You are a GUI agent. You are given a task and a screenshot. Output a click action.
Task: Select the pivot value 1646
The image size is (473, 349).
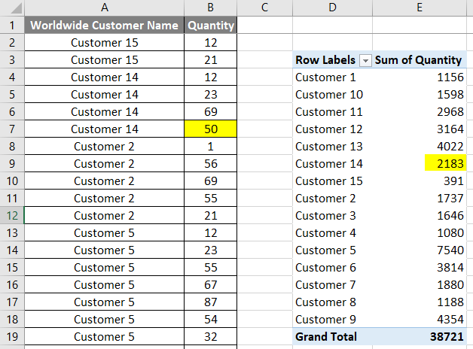(450, 216)
